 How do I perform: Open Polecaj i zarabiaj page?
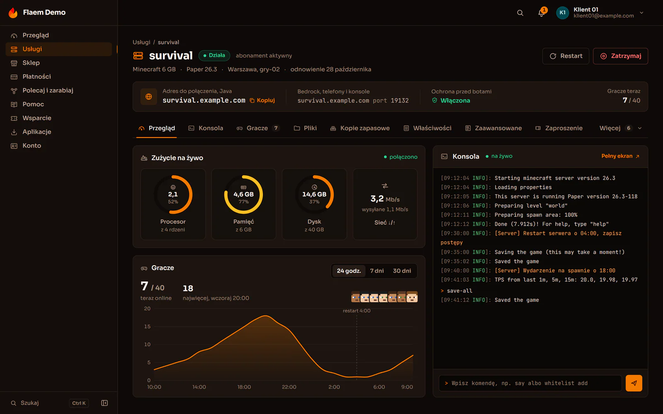(x=59, y=90)
